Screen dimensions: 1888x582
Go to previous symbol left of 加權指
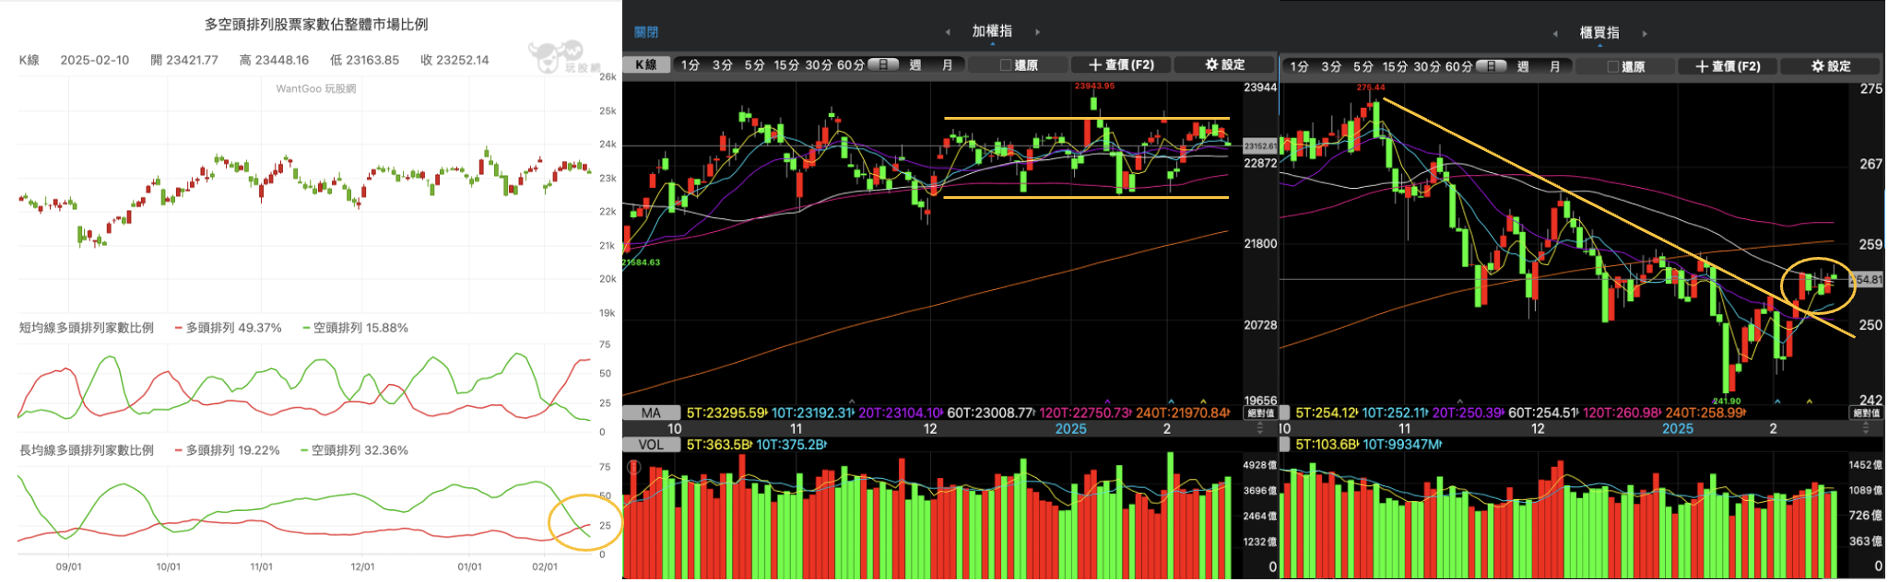tap(948, 32)
